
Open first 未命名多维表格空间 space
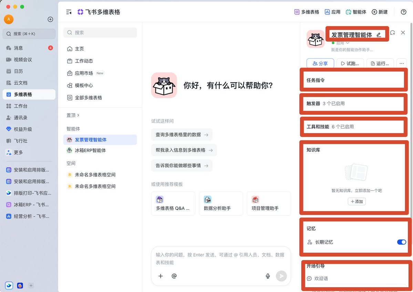100,175
